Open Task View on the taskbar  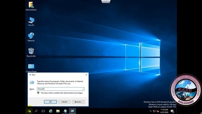click(43, 111)
